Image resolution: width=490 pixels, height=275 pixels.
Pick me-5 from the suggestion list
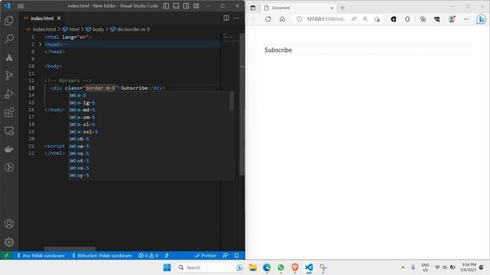tap(151, 146)
